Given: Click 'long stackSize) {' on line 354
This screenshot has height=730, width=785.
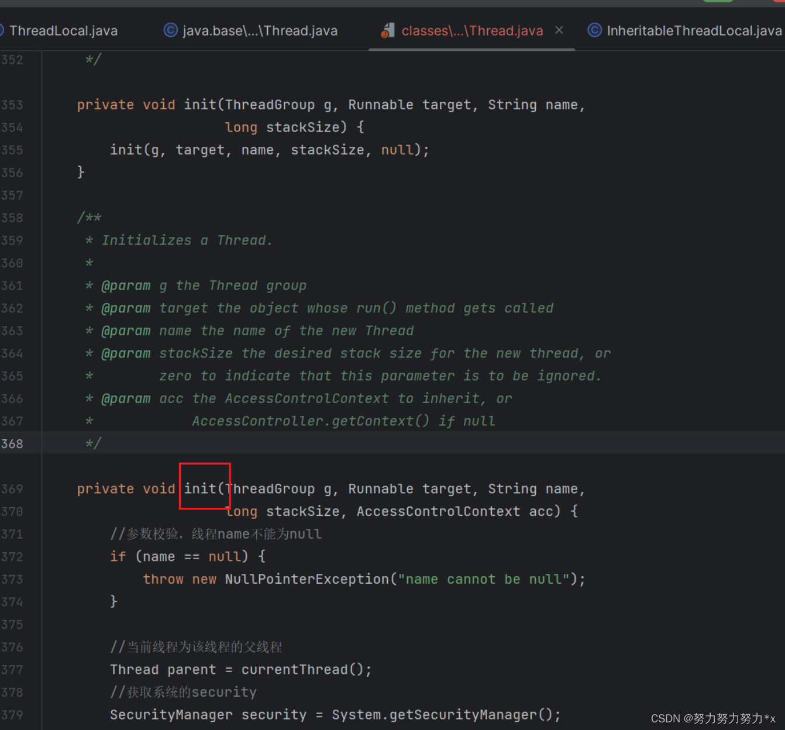Looking at the screenshot, I should point(294,127).
